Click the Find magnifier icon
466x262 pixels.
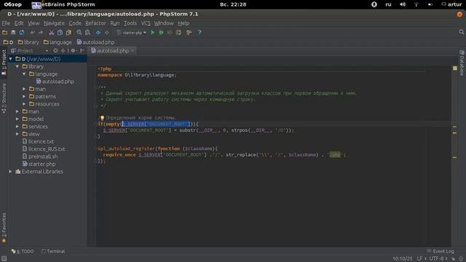coord(79,33)
